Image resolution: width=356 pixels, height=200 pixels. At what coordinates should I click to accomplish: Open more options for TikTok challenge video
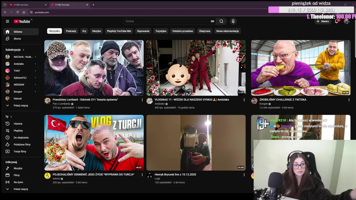349,100
